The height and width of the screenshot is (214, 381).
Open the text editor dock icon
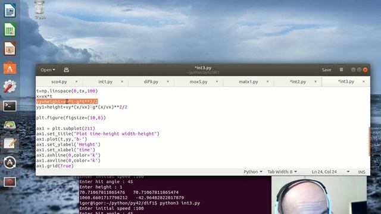click(x=10, y=144)
